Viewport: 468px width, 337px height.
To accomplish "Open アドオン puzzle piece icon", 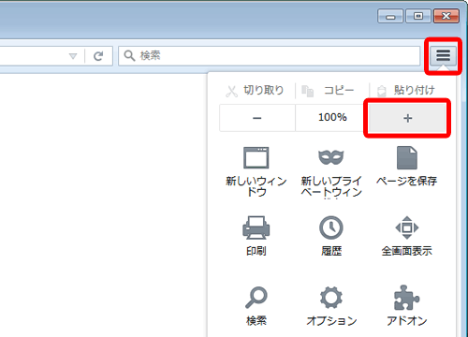I will [x=407, y=298].
